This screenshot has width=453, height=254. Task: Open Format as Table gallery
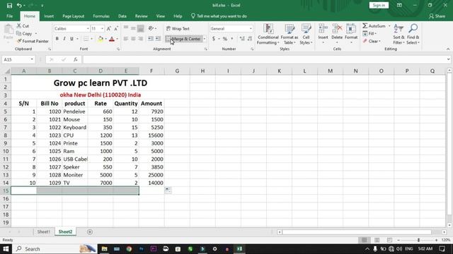pos(289,35)
